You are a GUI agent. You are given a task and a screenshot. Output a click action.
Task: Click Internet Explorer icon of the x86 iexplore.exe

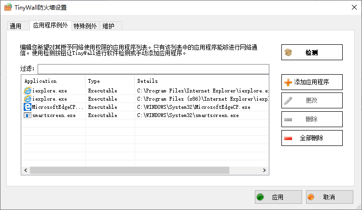pyautogui.click(x=28, y=99)
